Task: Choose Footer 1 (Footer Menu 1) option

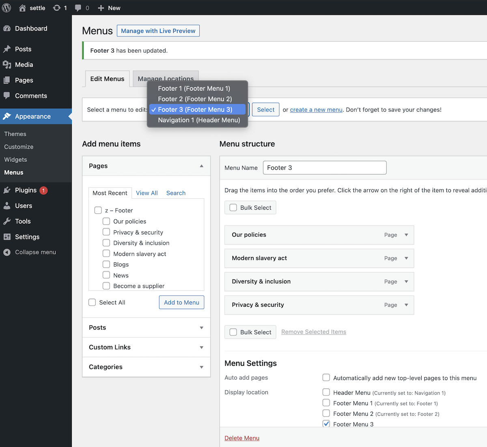Action: (x=197, y=88)
